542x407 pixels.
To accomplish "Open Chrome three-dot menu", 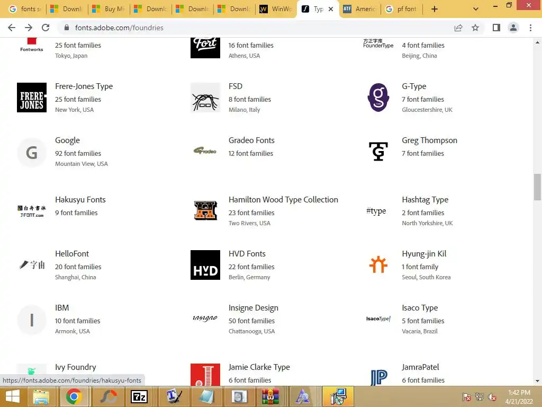I will pos(530,28).
